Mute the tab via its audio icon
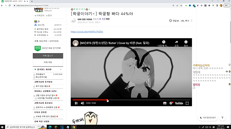The image size is (231, 129). point(25,1)
